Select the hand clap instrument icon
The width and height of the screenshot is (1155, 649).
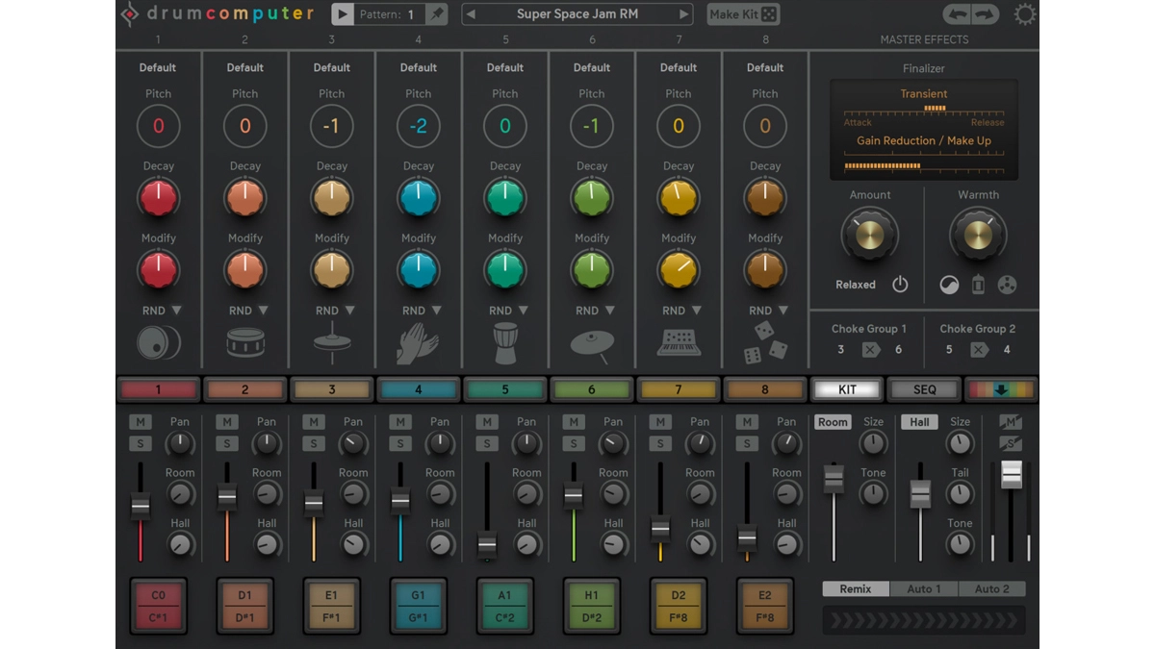click(419, 343)
